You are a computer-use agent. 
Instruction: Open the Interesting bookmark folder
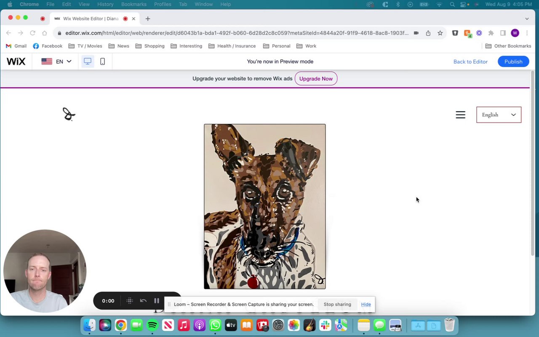187,46
